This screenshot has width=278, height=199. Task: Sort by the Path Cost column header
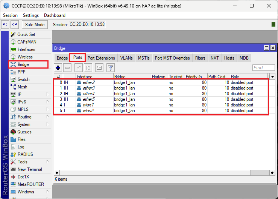point(219,76)
